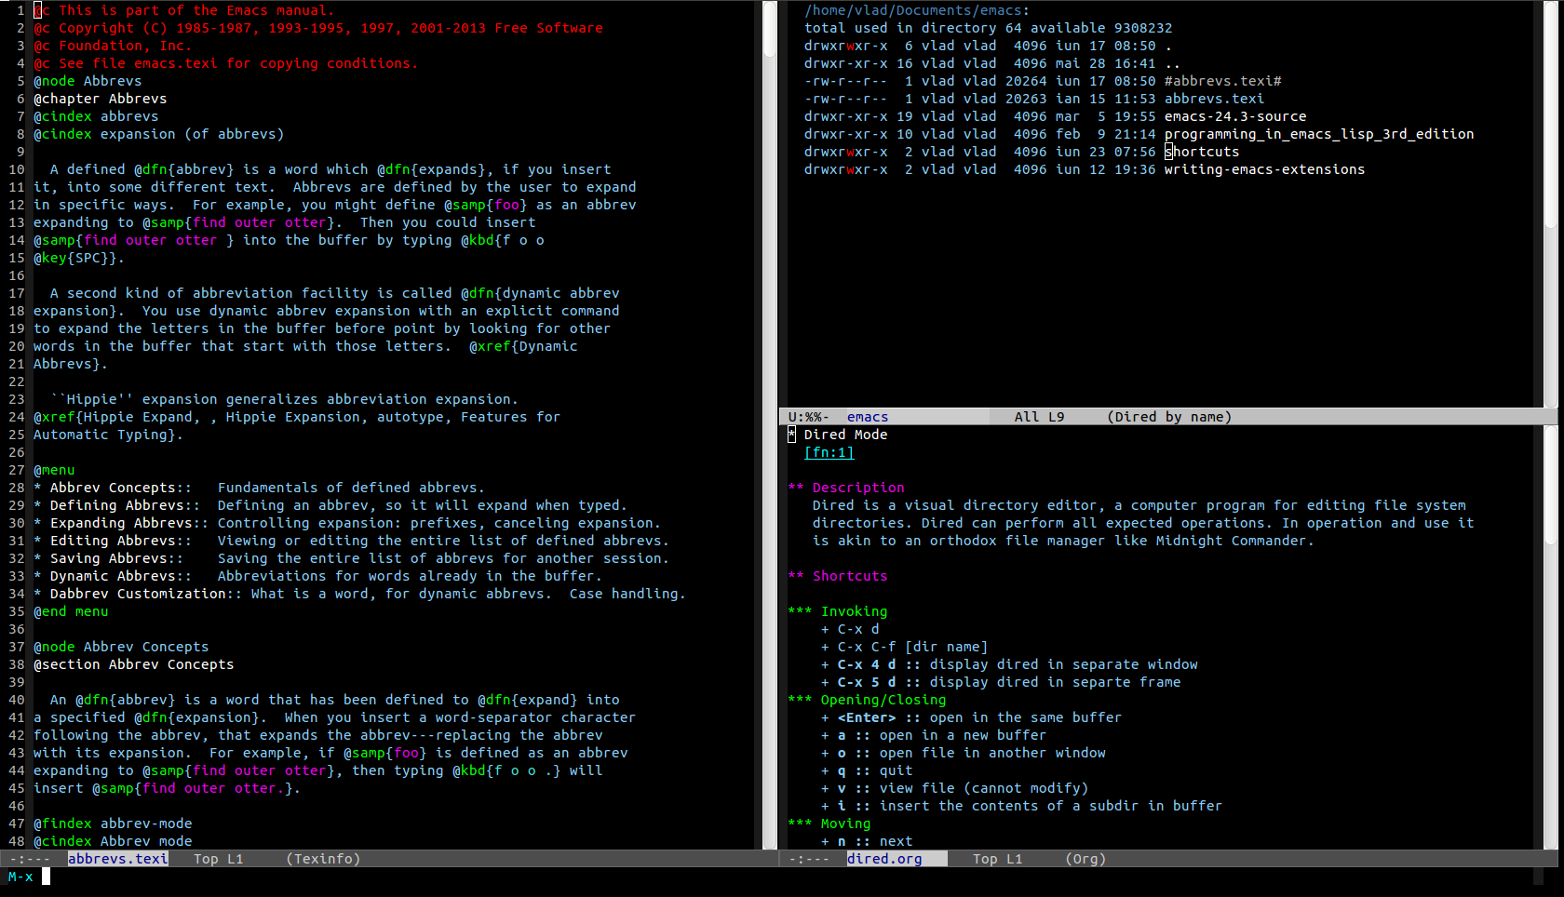Click the (Dired by name) mode indicator
This screenshot has width=1564, height=897.
tap(1169, 417)
